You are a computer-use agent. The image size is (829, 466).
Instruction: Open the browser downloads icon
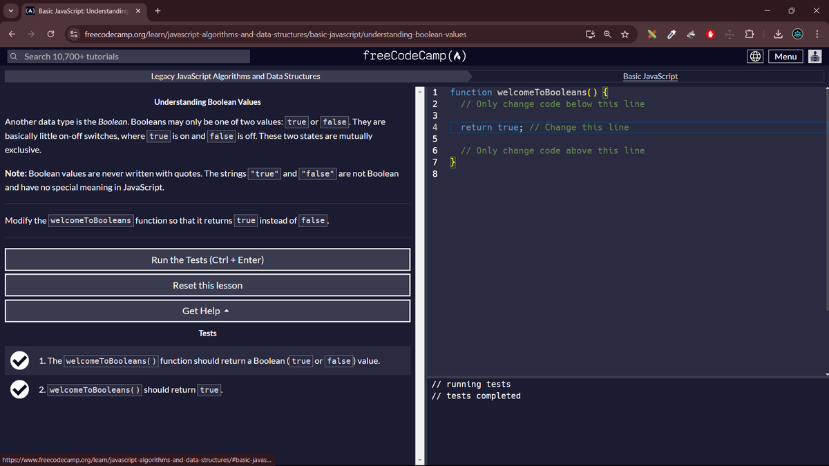[x=777, y=34]
